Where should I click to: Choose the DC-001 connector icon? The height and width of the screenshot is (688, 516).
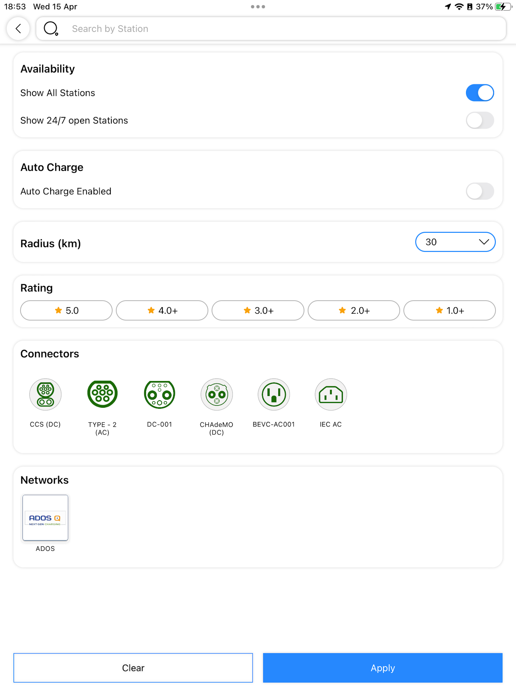pos(159,394)
